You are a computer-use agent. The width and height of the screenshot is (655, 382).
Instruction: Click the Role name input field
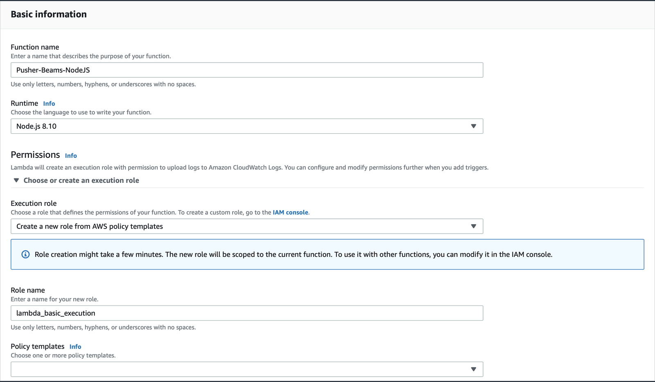(247, 313)
